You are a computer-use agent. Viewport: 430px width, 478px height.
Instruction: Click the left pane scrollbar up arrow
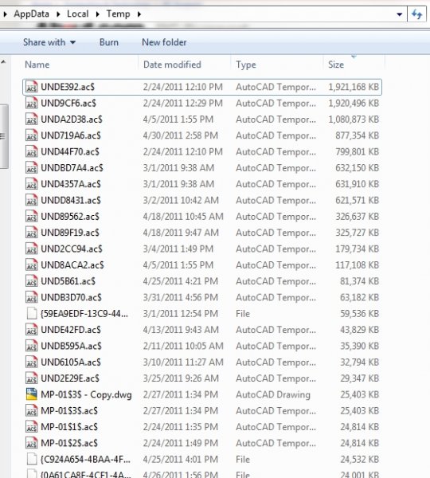coord(3,62)
